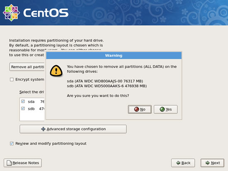Select the sdb drive row in list
The image size is (228, 171).
[x=32, y=108]
